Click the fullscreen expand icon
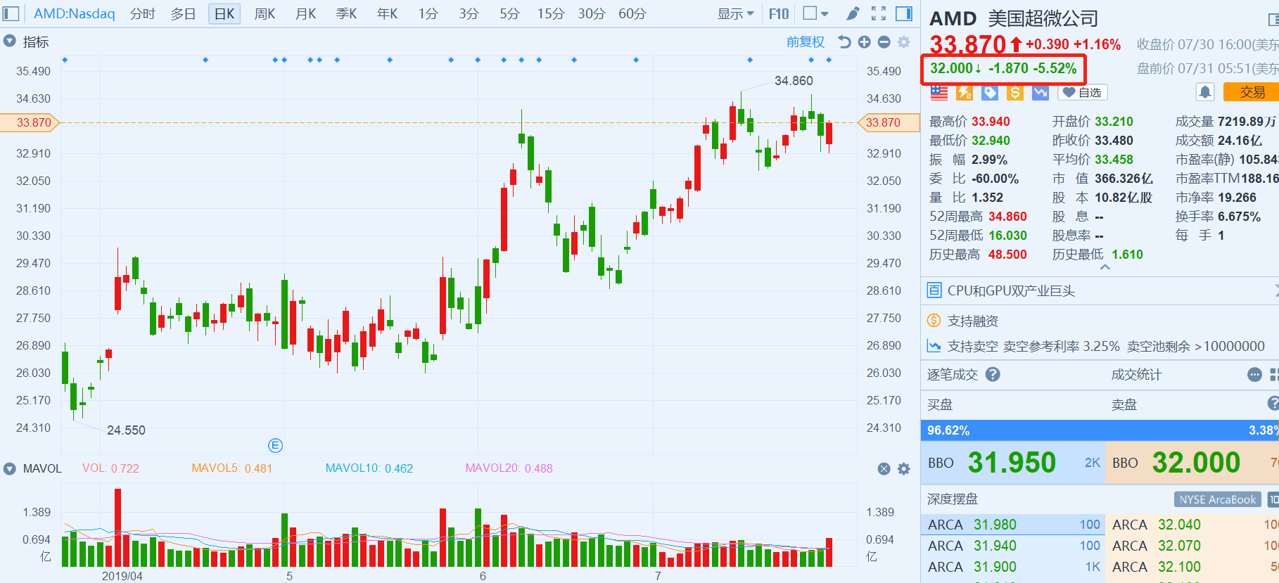1279x583 pixels. pyautogui.click(x=878, y=13)
